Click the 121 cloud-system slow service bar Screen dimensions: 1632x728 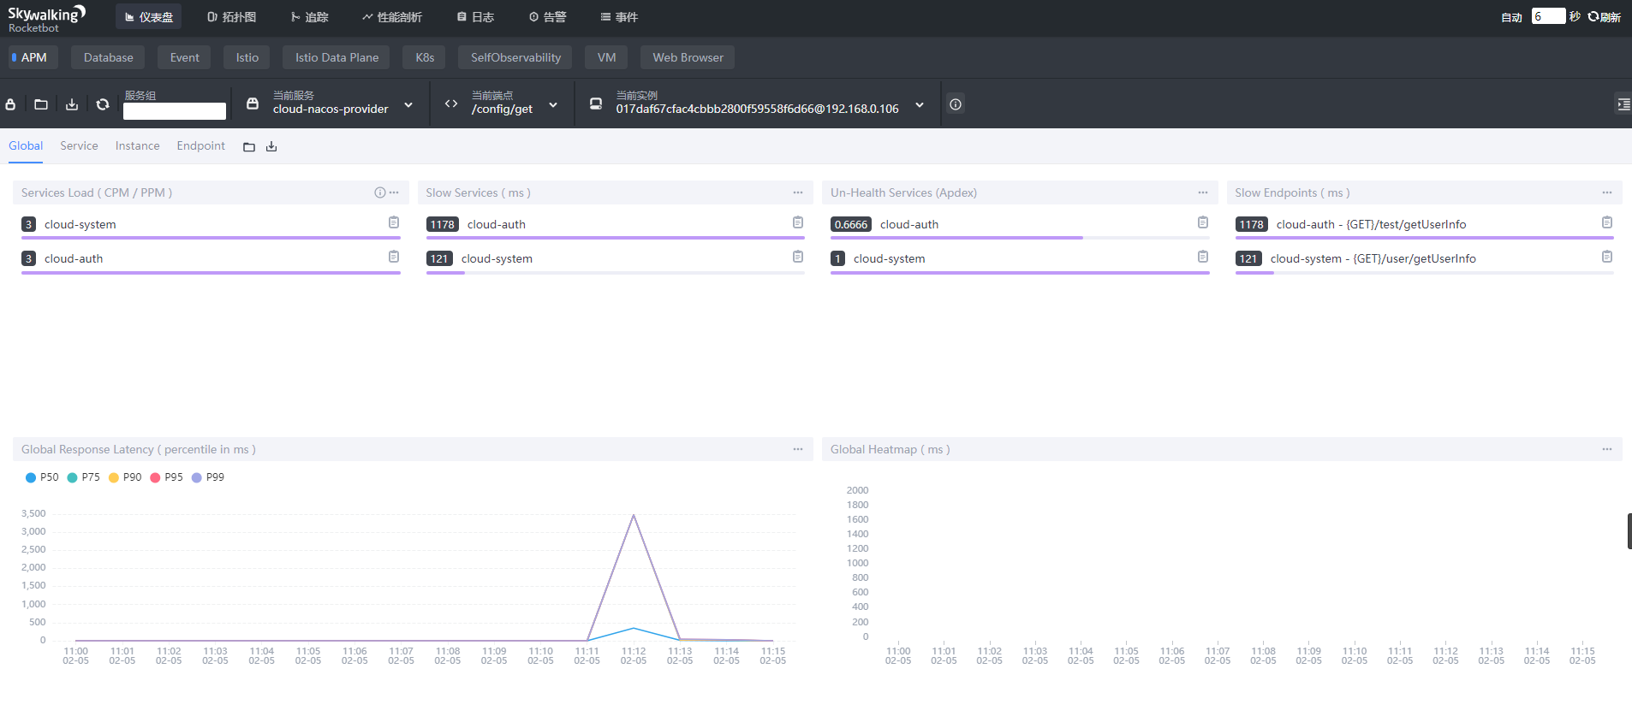pos(615,272)
